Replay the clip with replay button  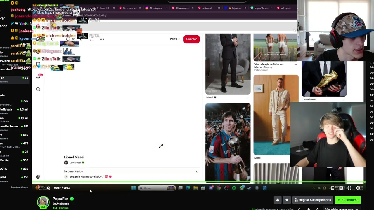click(x=40, y=188)
